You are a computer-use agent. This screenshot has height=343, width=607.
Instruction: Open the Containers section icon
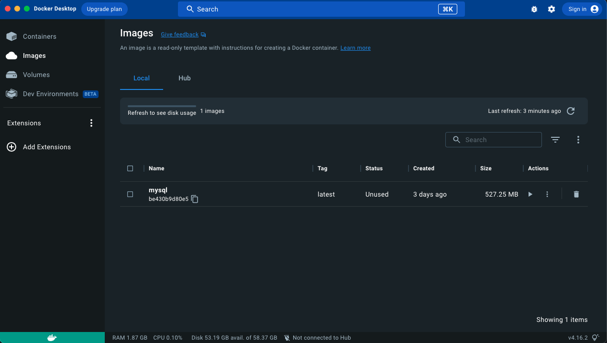click(11, 36)
